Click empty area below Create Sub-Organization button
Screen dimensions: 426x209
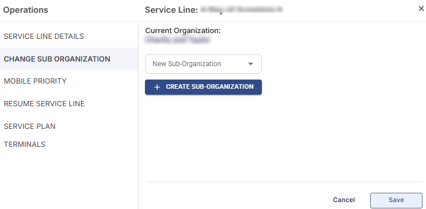click(x=283, y=138)
